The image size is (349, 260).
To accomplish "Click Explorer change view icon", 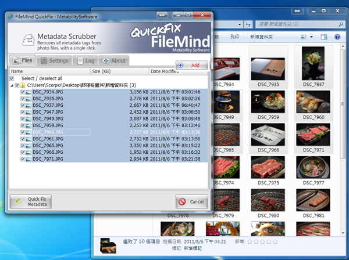I will pyautogui.click(x=303, y=37).
